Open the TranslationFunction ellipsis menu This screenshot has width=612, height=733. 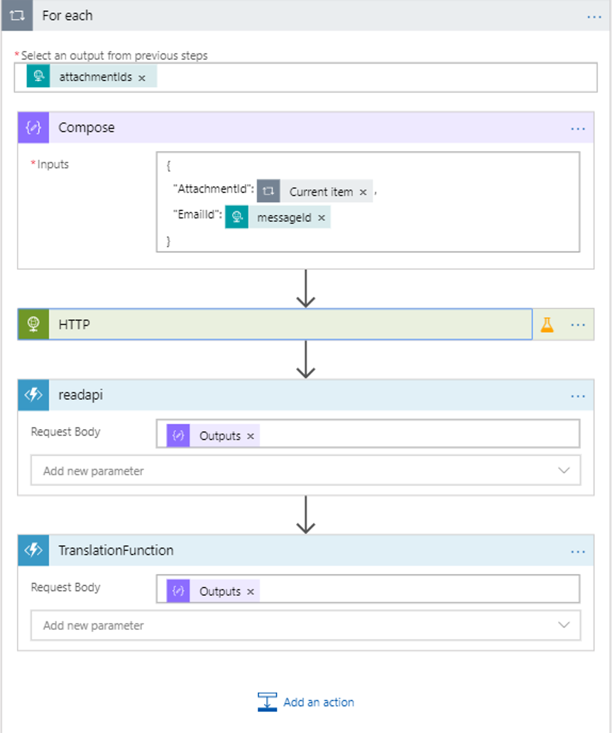[x=578, y=552]
